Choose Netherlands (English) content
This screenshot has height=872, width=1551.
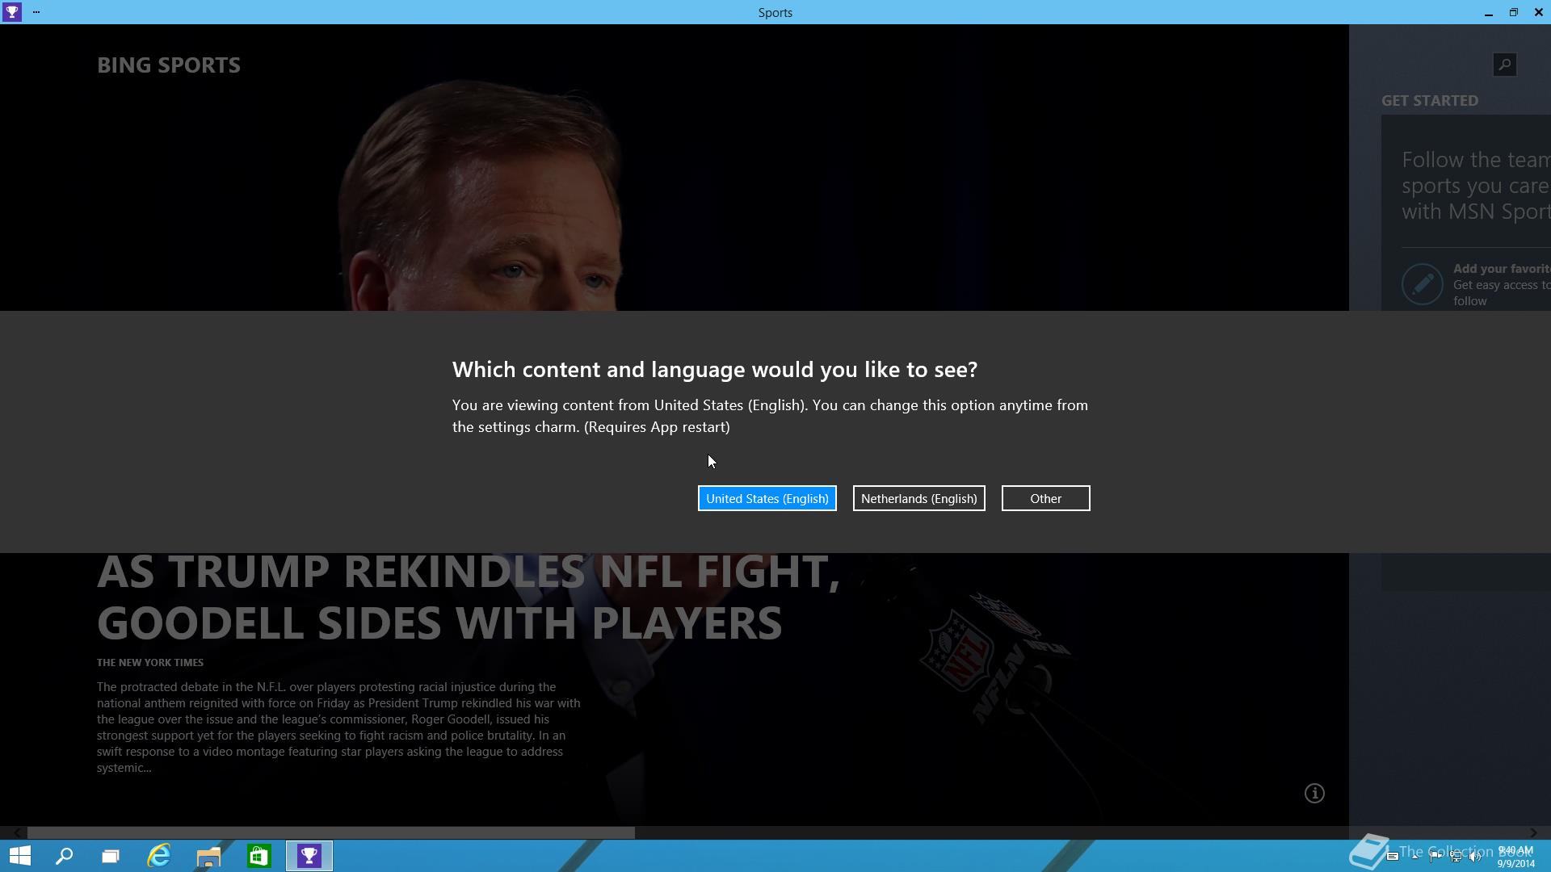tap(918, 498)
